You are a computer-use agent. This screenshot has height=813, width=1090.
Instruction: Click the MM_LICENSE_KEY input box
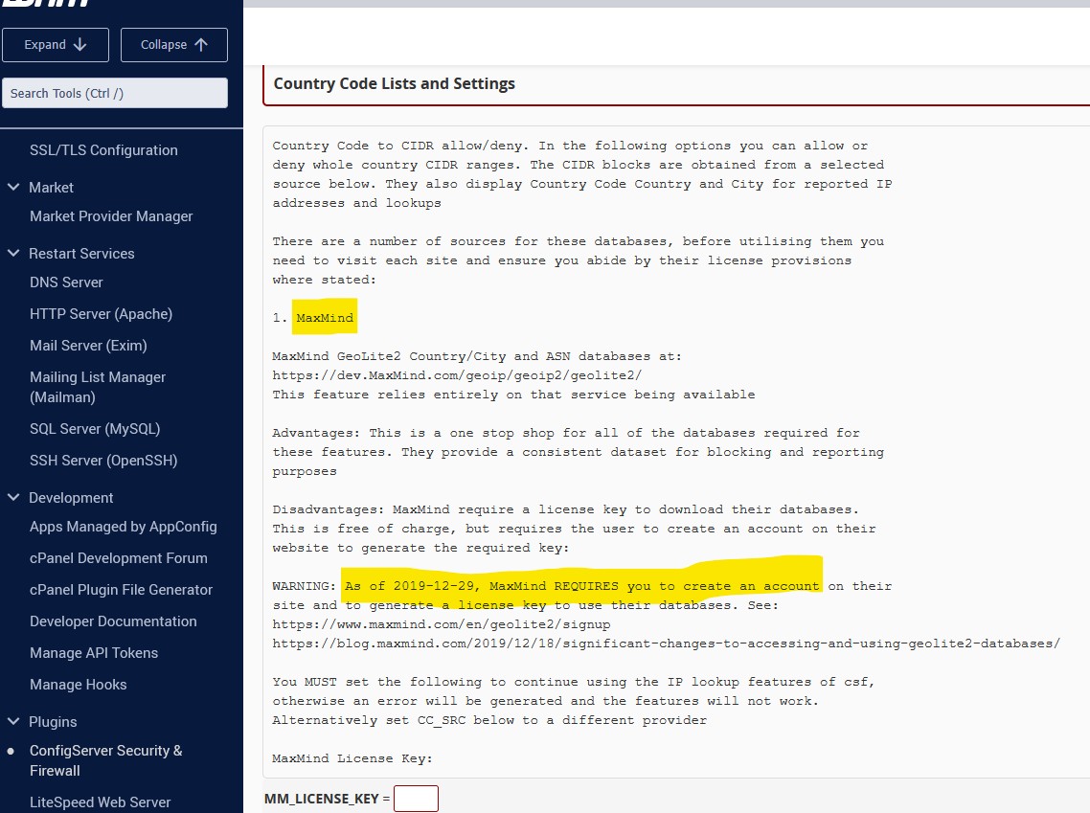tap(416, 799)
